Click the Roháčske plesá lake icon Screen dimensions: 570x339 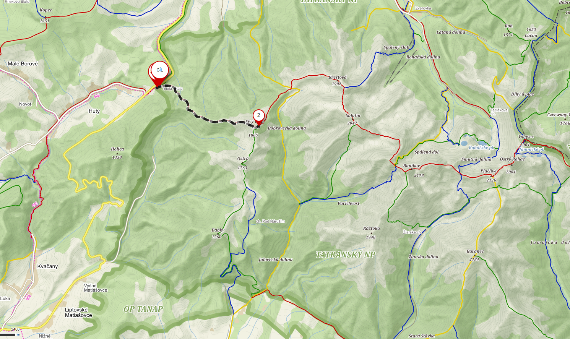(x=464, y=144)
